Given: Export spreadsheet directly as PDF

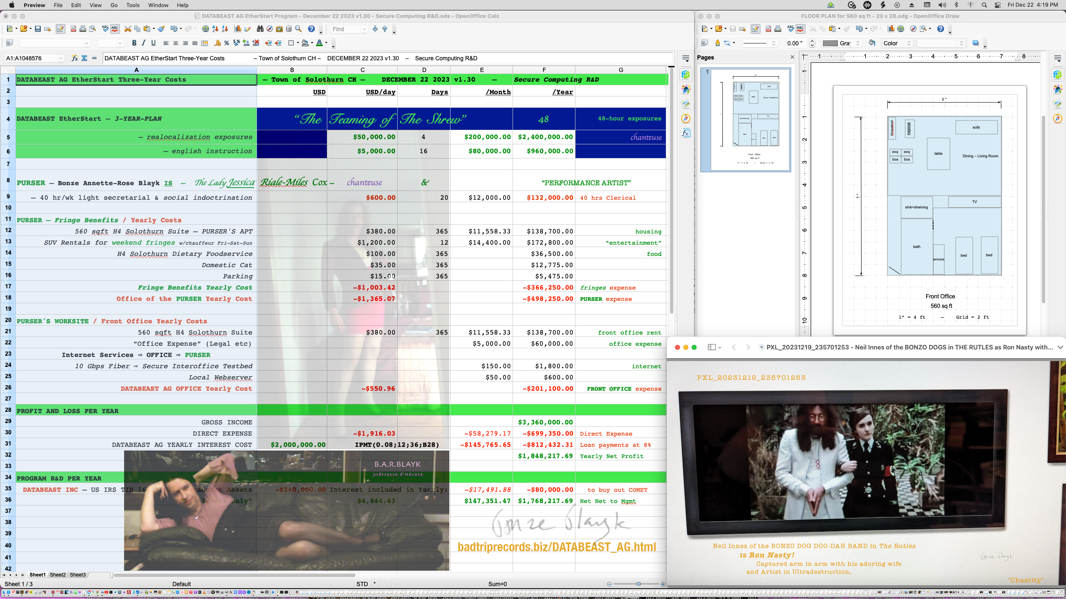Looking at the screenshot, I should pyautogui.click(x=73, y=29).
